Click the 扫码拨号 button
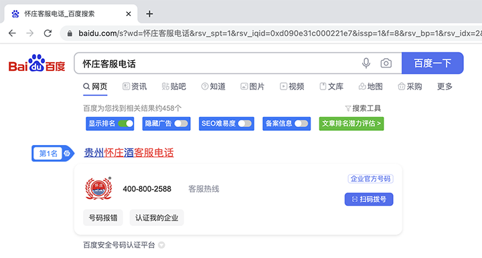482x258 pixels. (369, 199)
